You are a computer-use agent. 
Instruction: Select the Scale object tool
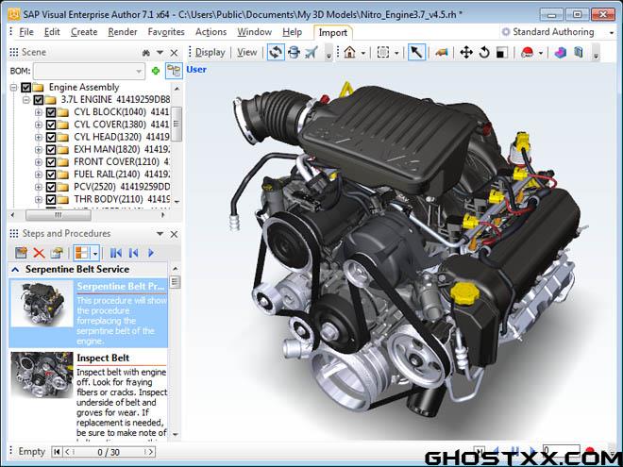click(502, 53)
